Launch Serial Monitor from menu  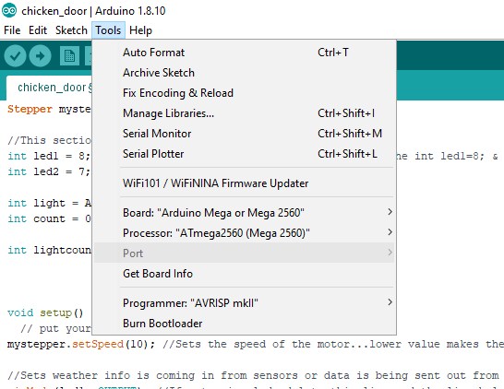pos(244,133)
